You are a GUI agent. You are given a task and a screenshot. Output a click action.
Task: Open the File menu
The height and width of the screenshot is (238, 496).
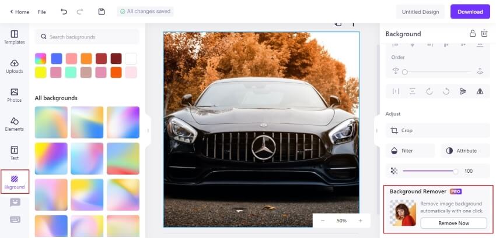pyautogui.click(x=42, y=12)
